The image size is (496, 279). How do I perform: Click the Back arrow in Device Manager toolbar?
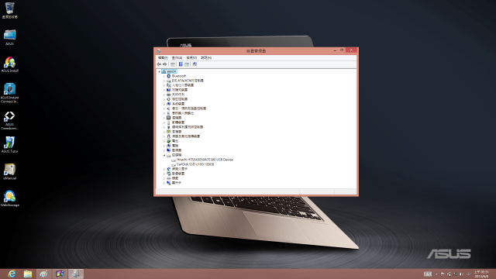(159, 64)
